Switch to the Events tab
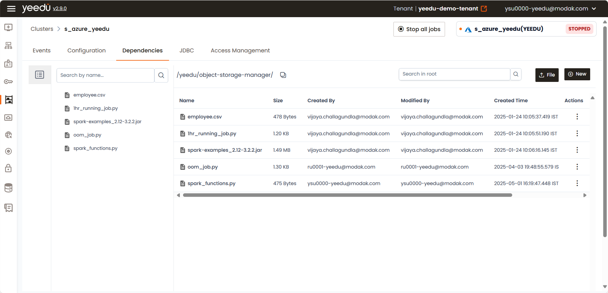This screenshot has height=293, width=608. 42,50
